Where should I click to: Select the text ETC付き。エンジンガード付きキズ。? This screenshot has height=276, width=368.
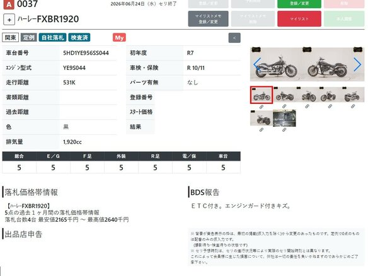(x=241, y=206)
